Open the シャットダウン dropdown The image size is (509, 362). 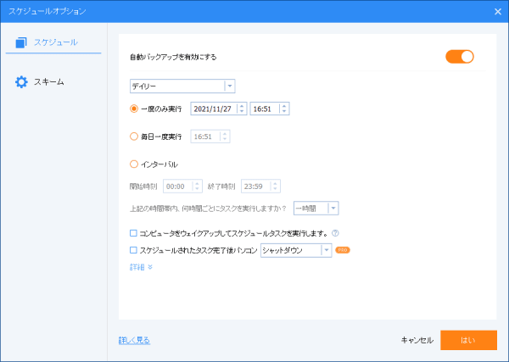(x=296, y=250)
